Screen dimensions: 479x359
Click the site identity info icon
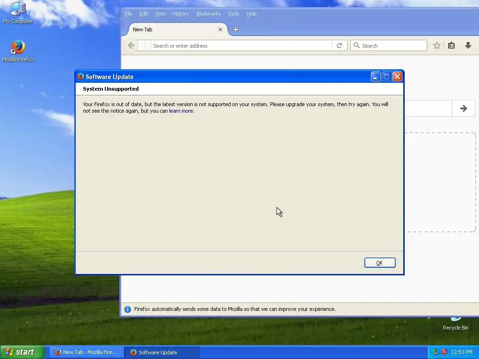145,45
